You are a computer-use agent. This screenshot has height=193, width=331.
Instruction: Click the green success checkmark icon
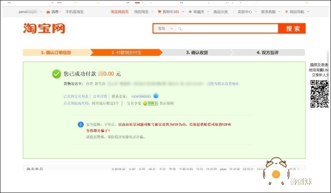point(57,74)
